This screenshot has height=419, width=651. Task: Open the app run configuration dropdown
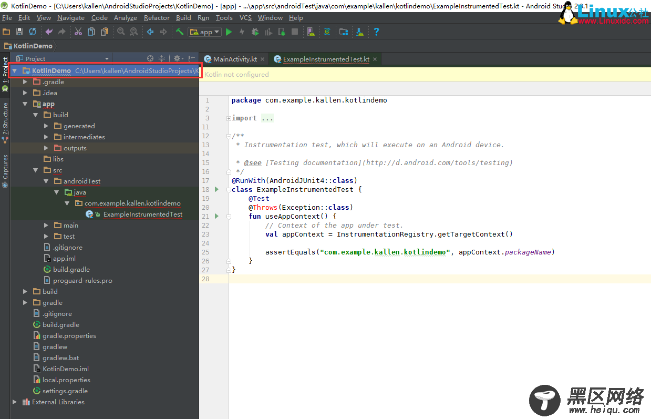coord(205,32)
